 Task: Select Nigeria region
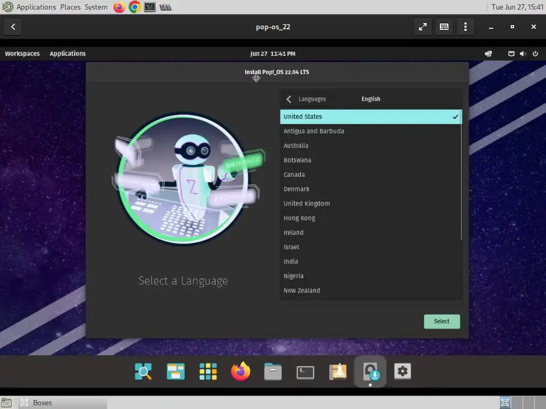[371, 276]
